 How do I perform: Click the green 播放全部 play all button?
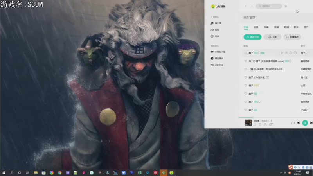(x=252, y=37)
